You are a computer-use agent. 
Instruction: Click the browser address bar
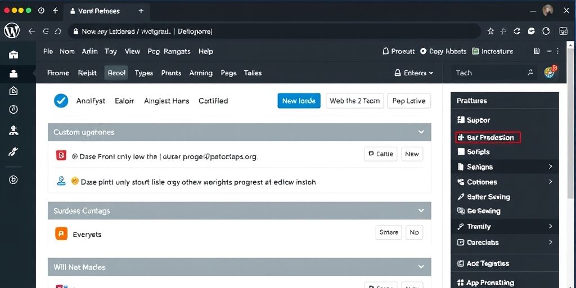tap(274, 31)
